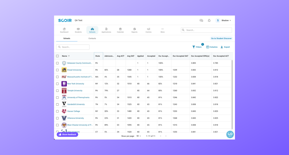The width and height of the screenshot is (289, 155).
Task: Click the table vertical scrollbar
Action: [x=232, y=95]
